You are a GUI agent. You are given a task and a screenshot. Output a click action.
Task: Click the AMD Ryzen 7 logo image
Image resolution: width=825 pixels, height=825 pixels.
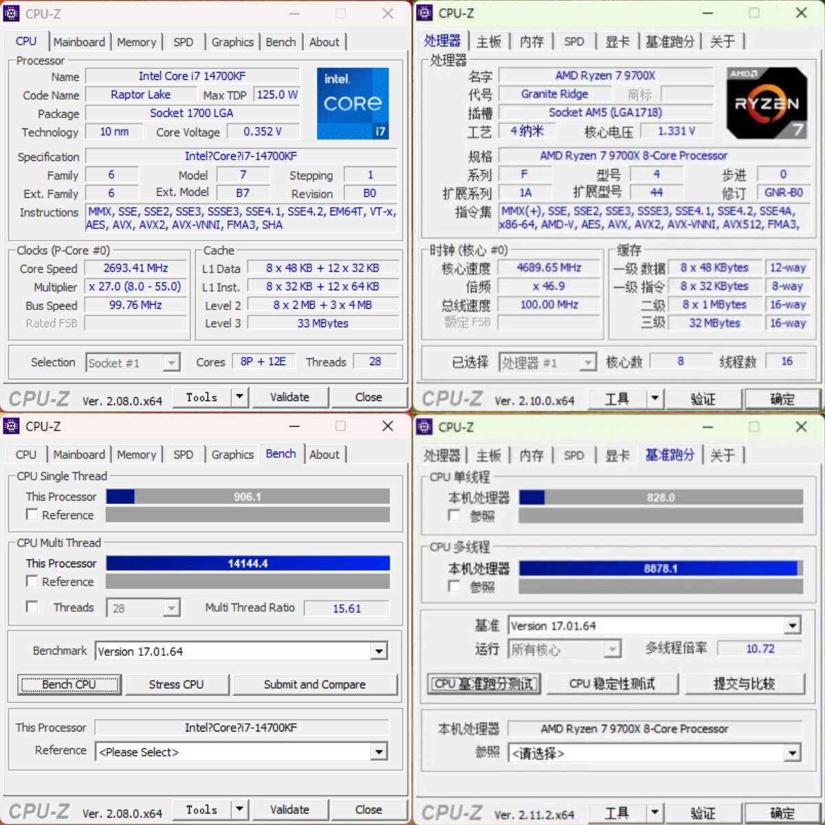pyautogui.click(x=767, y=103)
